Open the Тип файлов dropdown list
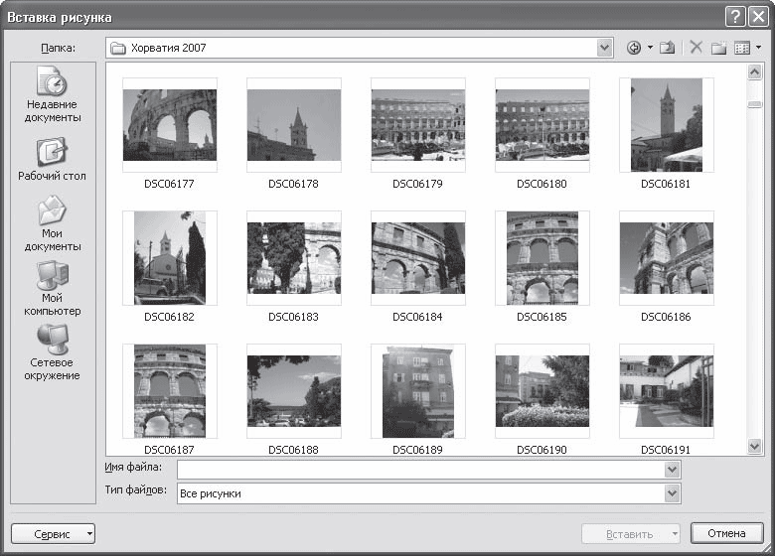This screenshot has width=775, height=556. coord(672,492)
